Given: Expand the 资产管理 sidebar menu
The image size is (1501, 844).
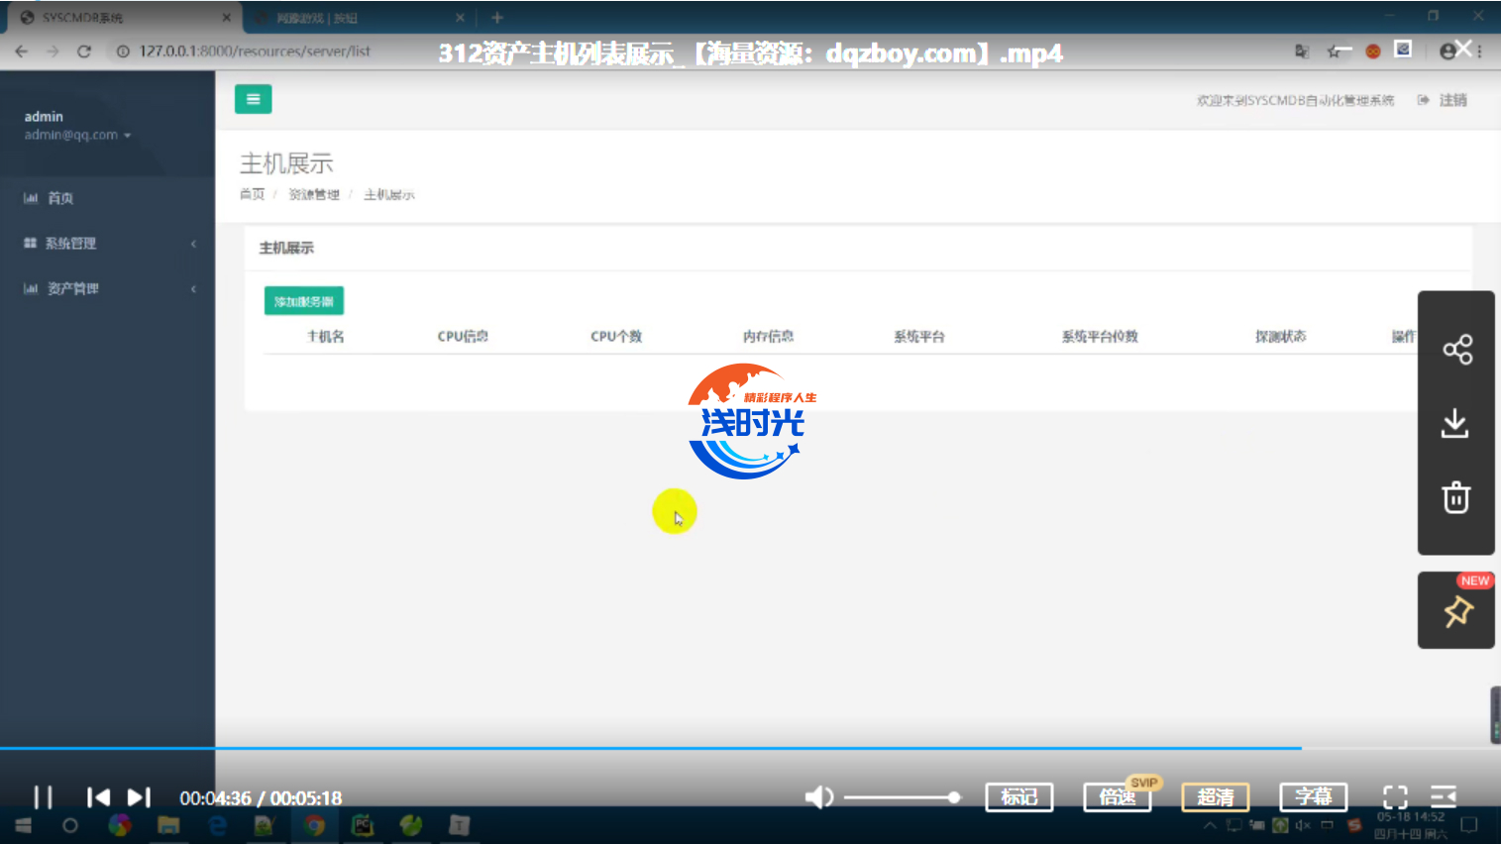Looking at the screenshot, I should 107,288.
